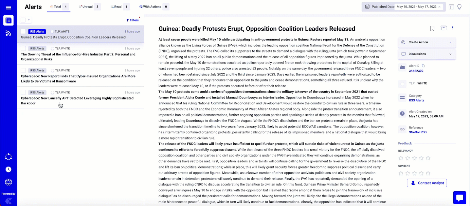Screen dimensions: 470x206
Task: Click the lightbulb icon at top right
Action: point(460,7)
